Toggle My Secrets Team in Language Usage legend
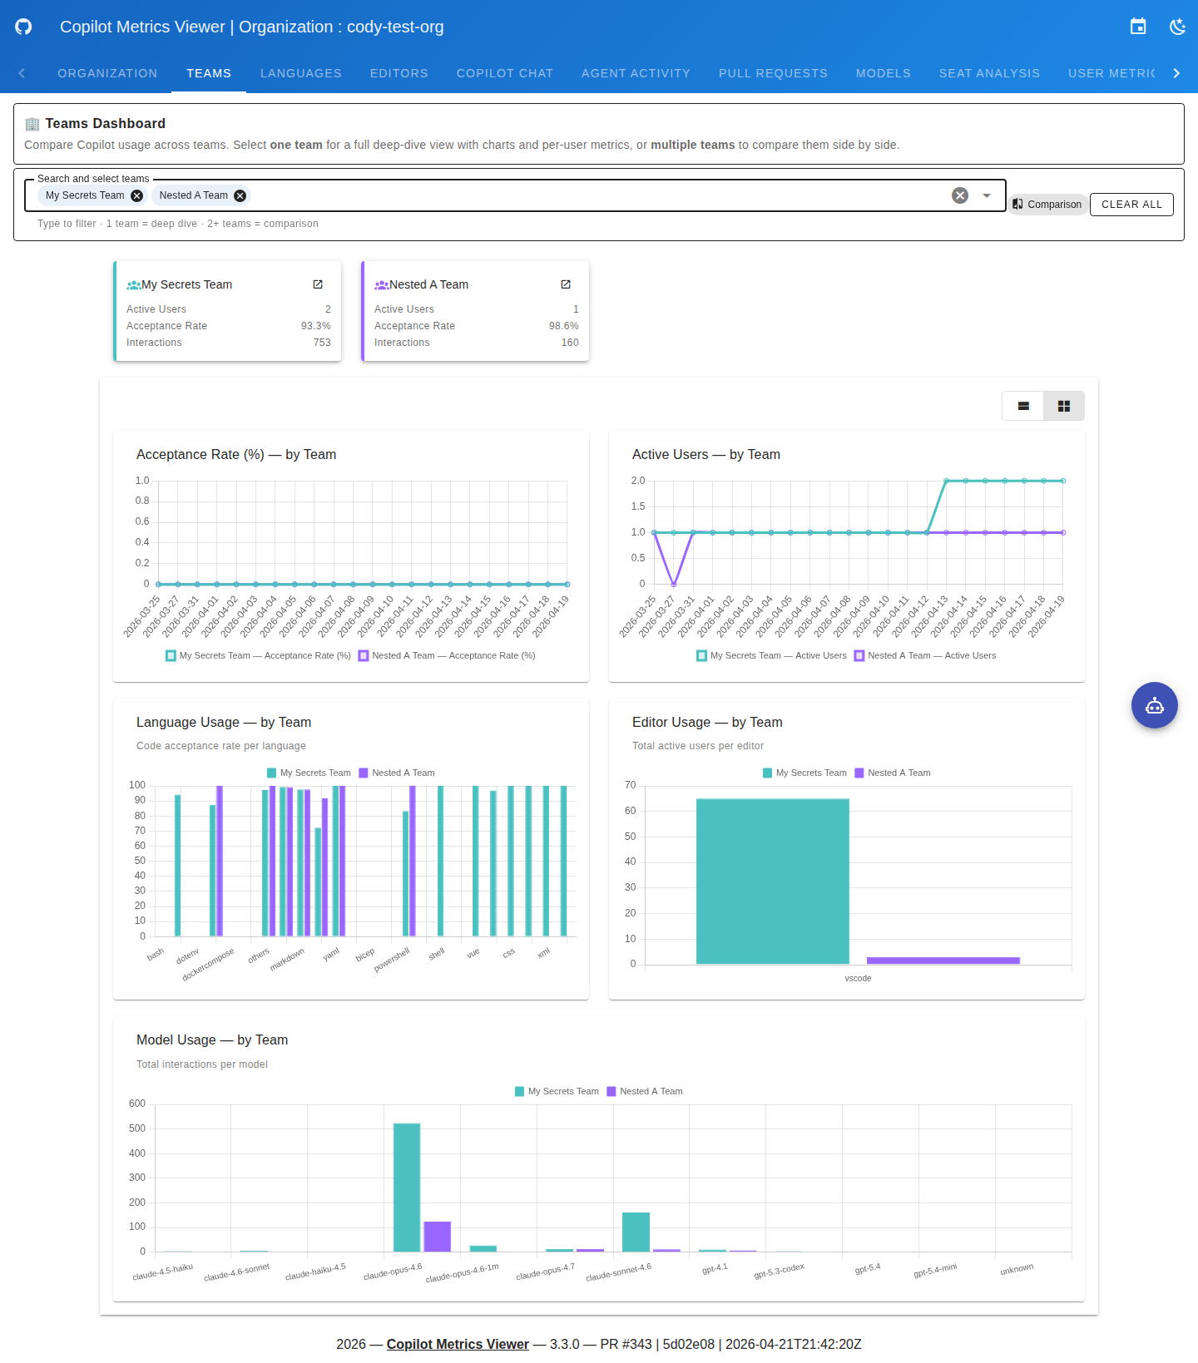 309,773
